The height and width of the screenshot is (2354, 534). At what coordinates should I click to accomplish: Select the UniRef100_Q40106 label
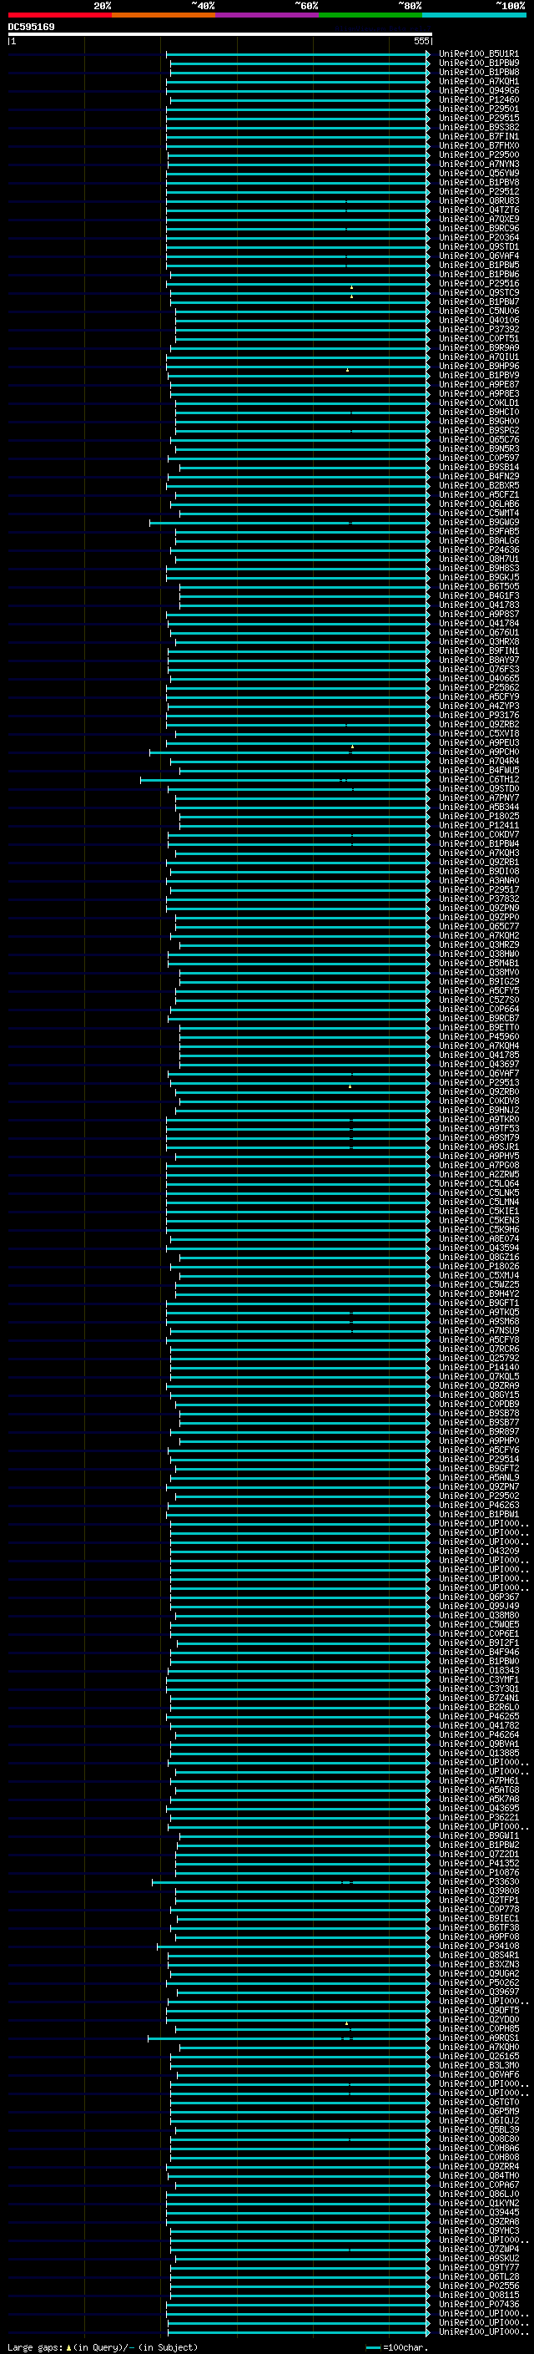(478, 320)
